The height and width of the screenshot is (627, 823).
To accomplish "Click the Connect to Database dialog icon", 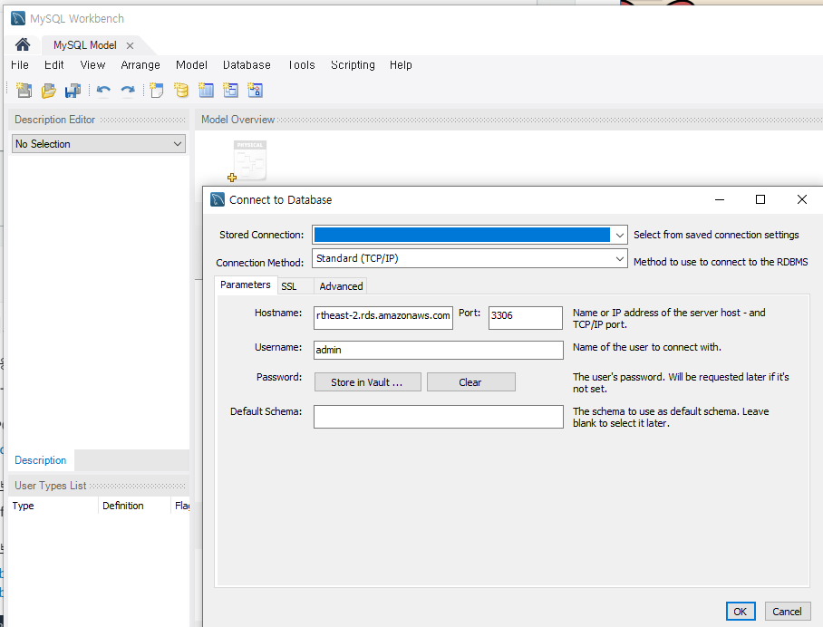I will tap(218, 199).
